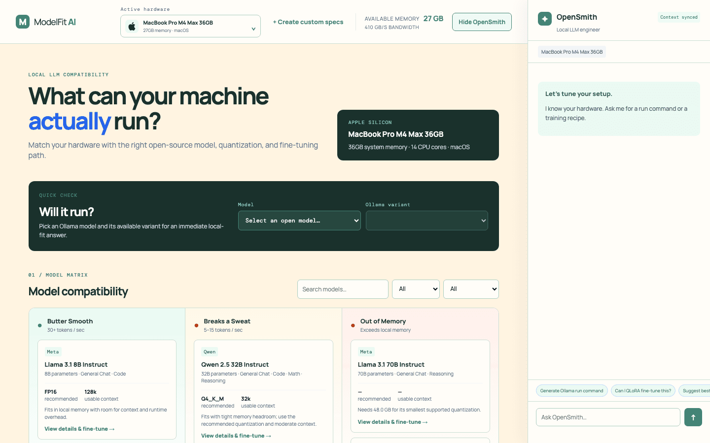
Task: Click the Q4_K_M recommended value
Action: click(213, 399)
